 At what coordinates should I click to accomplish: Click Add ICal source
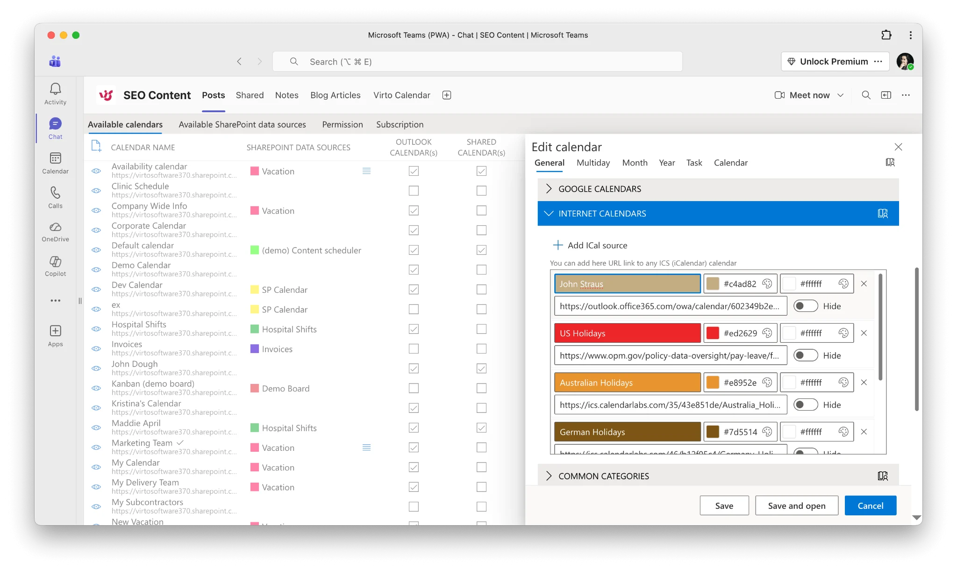coord(590,245)
